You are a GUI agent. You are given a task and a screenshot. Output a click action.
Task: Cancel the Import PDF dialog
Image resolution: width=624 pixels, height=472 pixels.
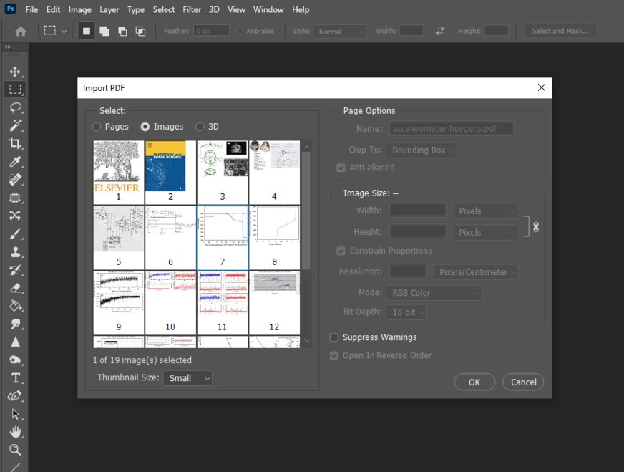523,382
